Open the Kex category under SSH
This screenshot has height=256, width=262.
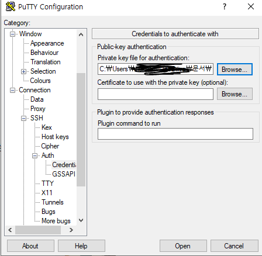[x=47, y=127]
